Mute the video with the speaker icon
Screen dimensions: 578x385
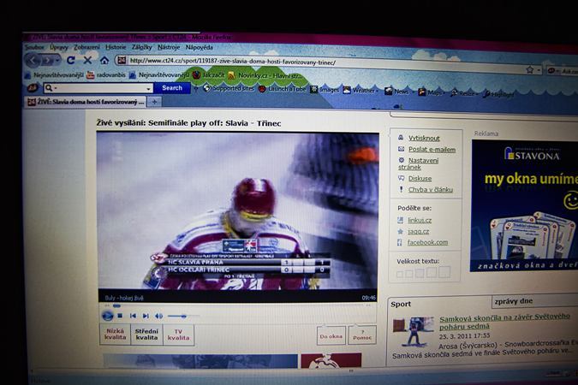(159, 316)
